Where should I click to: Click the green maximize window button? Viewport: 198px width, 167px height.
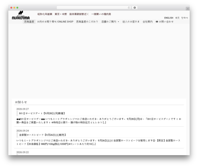point(17,8)
